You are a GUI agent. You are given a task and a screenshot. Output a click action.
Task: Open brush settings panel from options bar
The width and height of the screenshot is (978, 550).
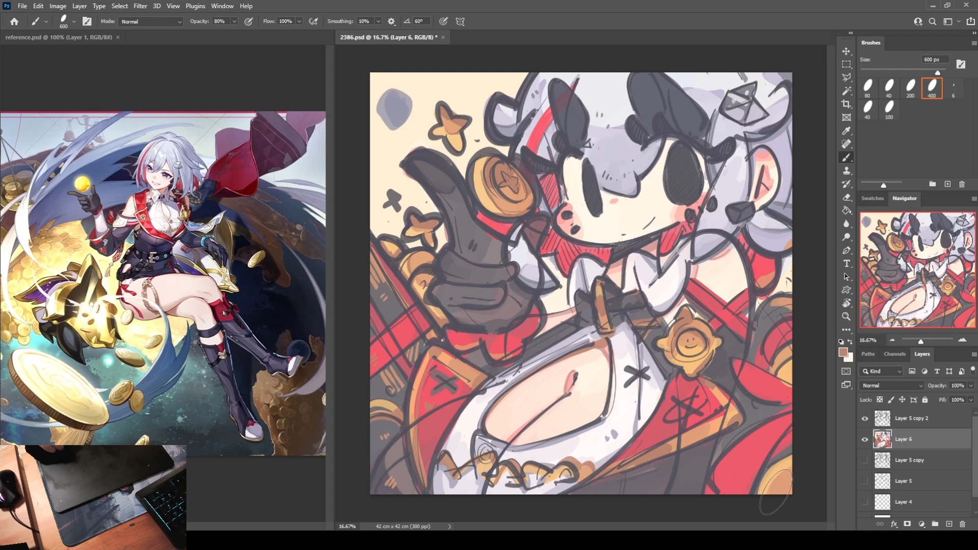(87, 21)
